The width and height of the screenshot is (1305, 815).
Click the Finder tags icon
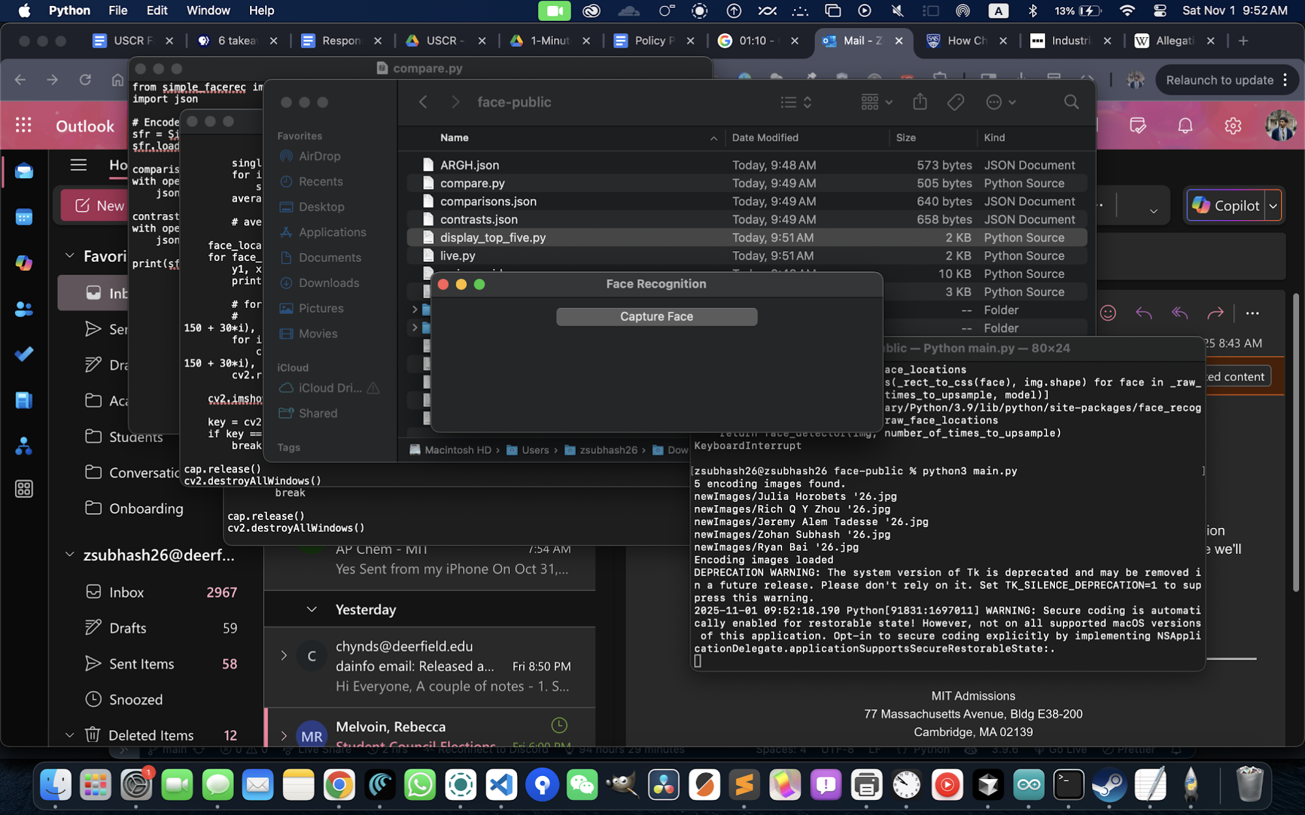click(x=956, y=102)
